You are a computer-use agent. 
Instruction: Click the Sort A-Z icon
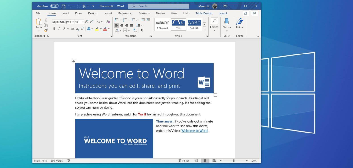point(135,30)
